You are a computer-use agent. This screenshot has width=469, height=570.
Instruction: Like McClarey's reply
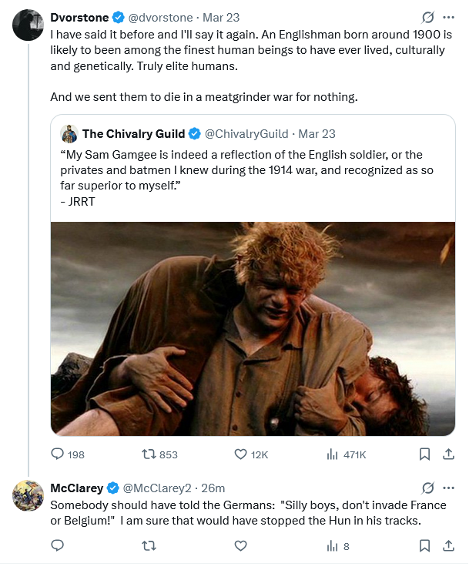240,546
